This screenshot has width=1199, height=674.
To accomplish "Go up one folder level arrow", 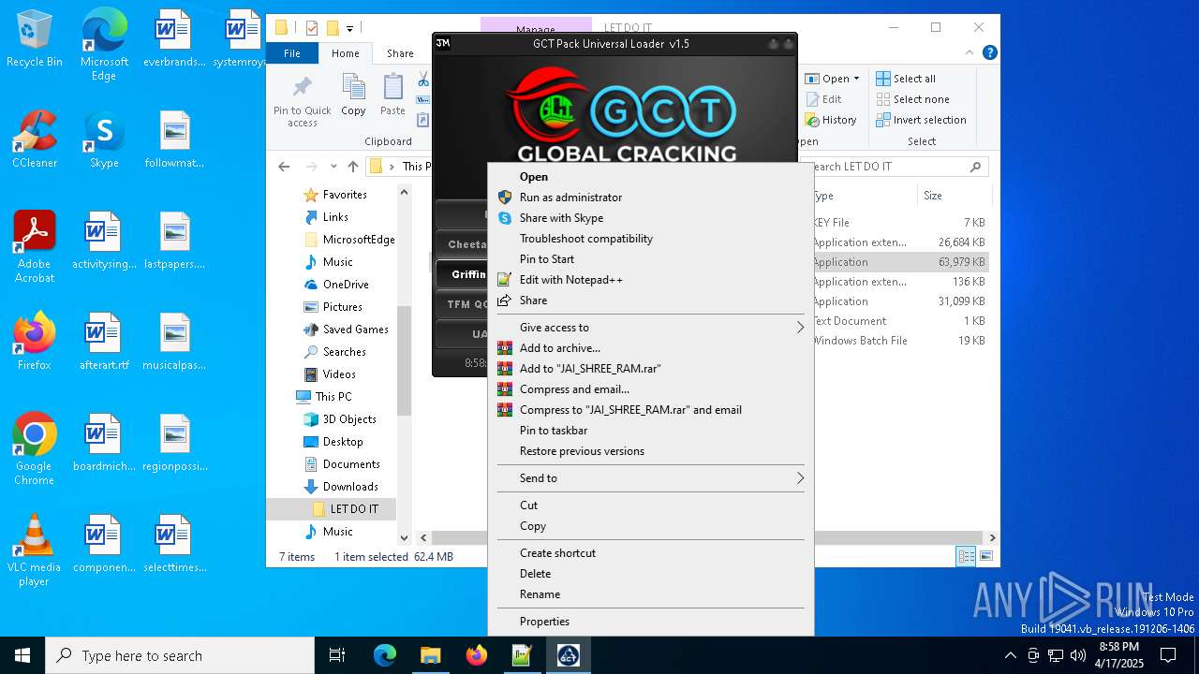I will (x=352, y=167).
